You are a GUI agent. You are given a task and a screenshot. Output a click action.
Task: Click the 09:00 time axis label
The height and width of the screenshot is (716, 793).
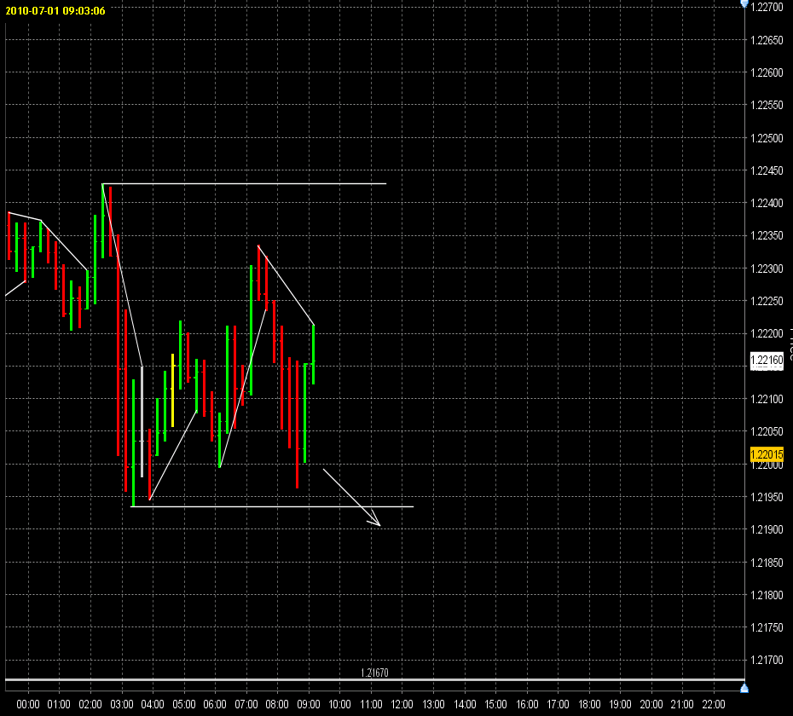coord(309,704)
